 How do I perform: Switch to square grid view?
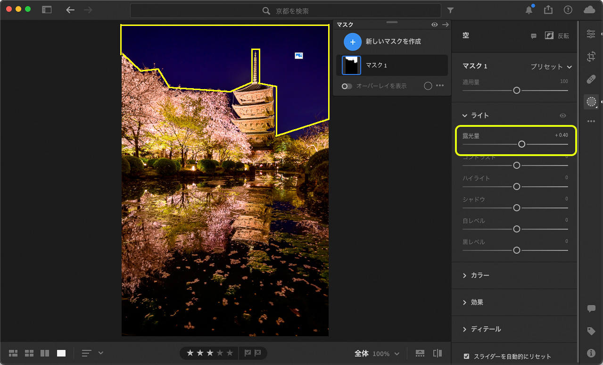[x=29, y=353]
